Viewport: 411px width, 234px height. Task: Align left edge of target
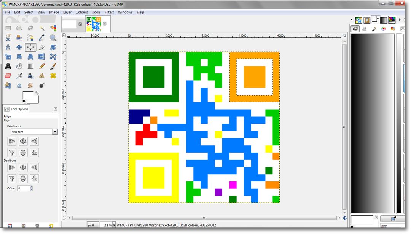click(12, 141)
